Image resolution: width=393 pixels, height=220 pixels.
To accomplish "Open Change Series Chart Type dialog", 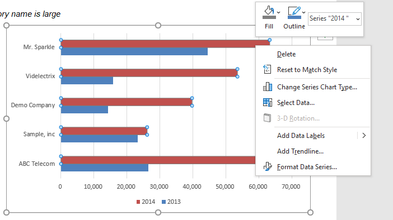I will 313,87.
